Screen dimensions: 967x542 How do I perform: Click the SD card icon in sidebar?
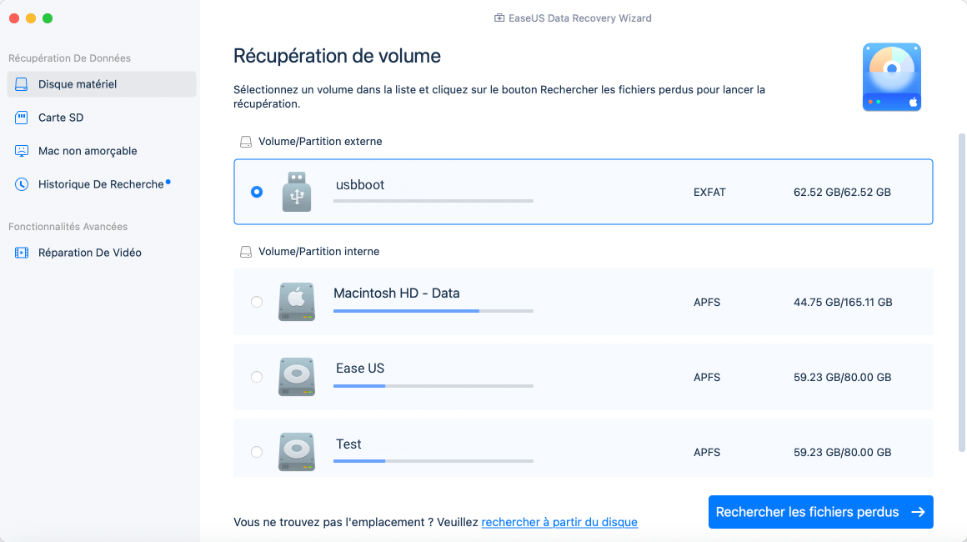(22, 118)
